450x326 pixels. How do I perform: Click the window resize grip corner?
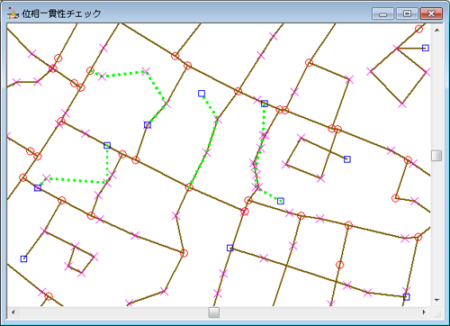[437, 314]
